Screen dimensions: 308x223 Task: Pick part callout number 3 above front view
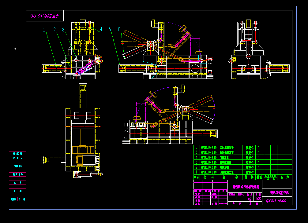coord(63,30)
